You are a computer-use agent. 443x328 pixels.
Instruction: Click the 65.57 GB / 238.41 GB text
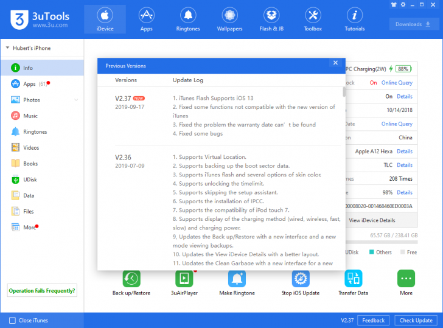394,236
